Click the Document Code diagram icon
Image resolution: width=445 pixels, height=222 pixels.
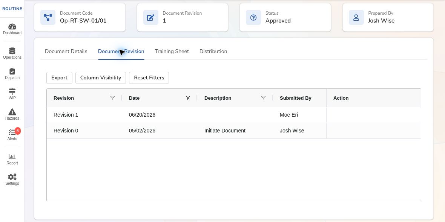48,18
